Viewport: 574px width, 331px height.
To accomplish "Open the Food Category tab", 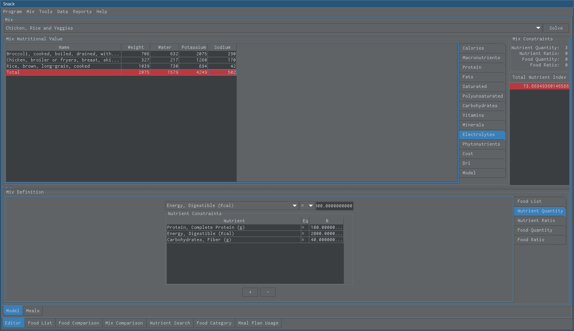I will 214,323.
